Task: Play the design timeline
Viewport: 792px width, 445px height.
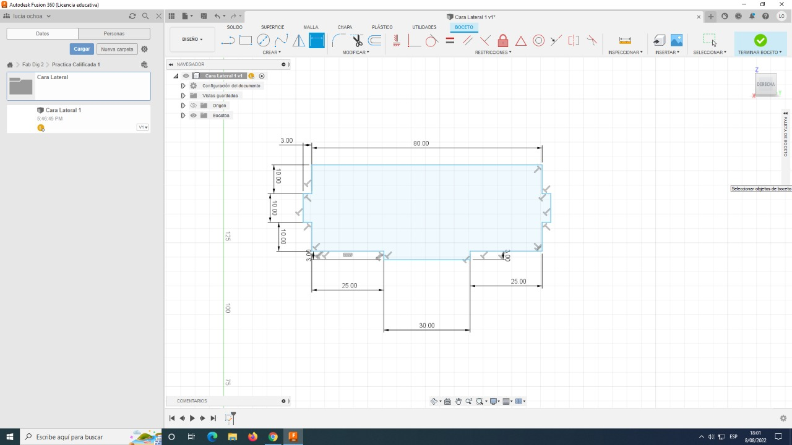Action: 192,418
